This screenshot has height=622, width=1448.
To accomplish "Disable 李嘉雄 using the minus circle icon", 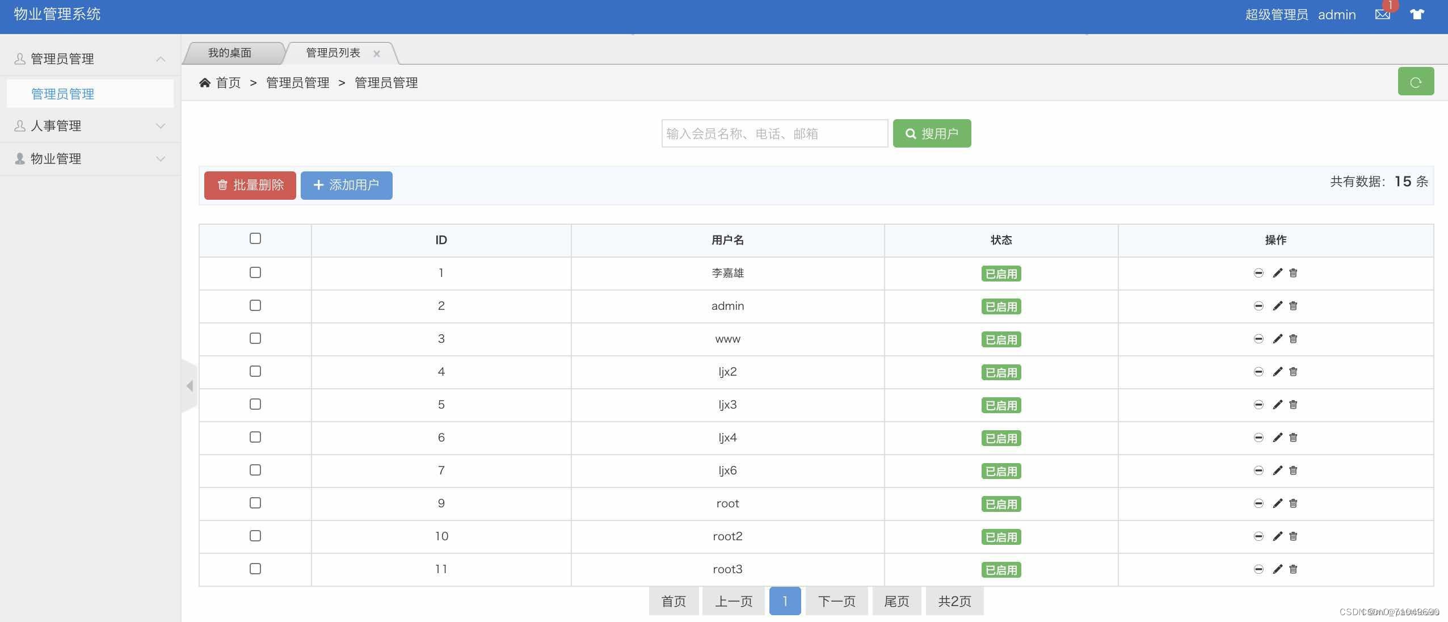I will click(1258, 273).
